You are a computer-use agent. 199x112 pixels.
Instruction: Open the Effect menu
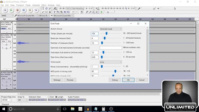(44, 5)
